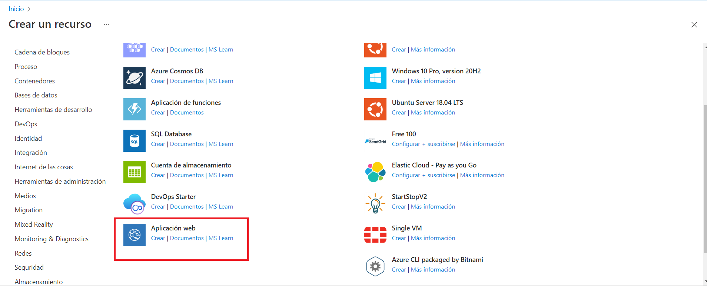The width and height of the screenshot is (707, 286).
Task: Click the Azure Cosmos DB planet icon
Action: point(135,78)
